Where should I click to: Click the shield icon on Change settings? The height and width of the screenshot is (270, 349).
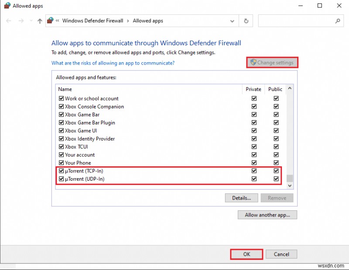253,62
